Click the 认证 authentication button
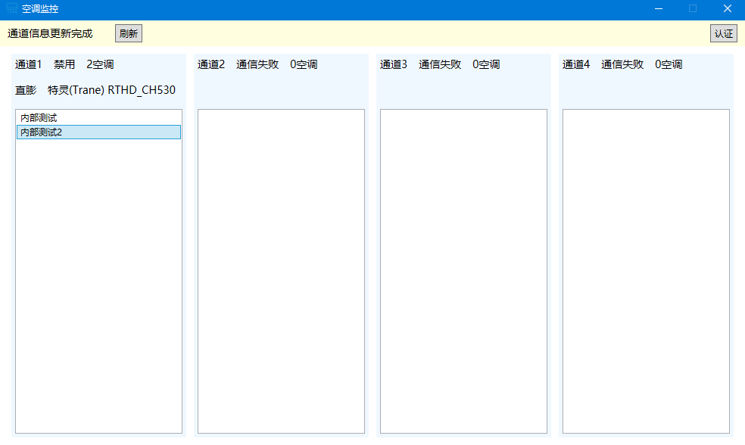 click(x=723, y=33)
